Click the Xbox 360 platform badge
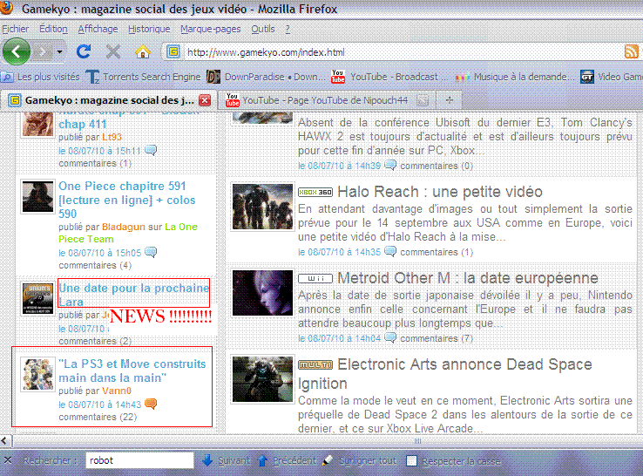Viewport: 643px width, 476px height. (x=315, y=192)
